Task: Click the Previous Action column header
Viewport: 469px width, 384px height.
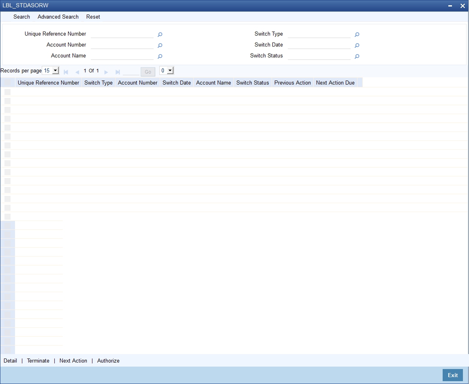Action: pos(293,83)
